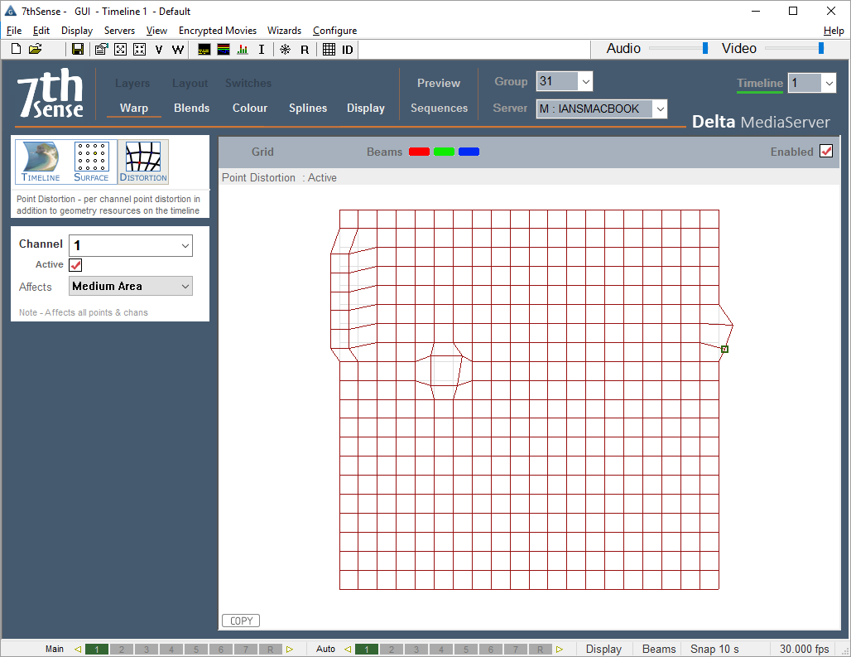This screenshot has width=851, height=657.
Task: Select Main page R button
Action: point(270,649)
